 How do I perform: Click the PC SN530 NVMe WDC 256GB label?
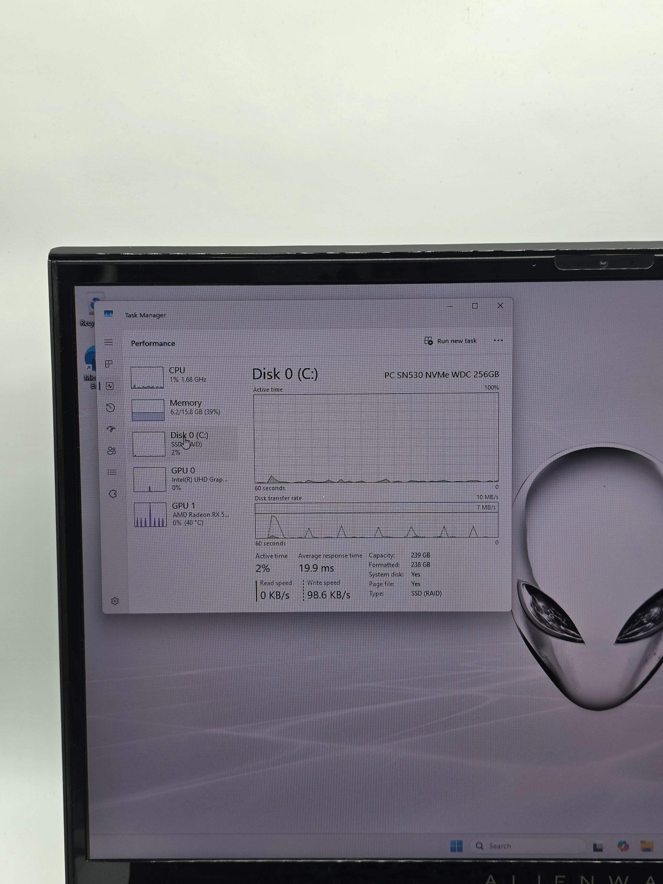(x=441, y=375)
